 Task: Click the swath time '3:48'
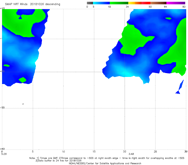(131, 154)
